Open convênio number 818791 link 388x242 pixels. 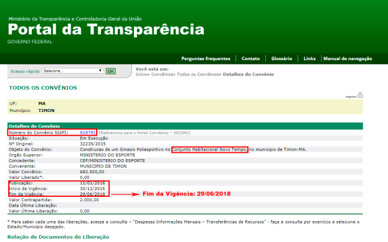87,132
